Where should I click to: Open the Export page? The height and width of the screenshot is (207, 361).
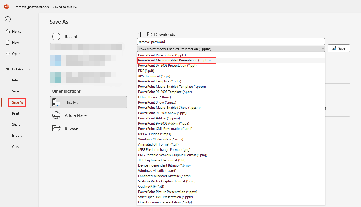click(17, 135)
